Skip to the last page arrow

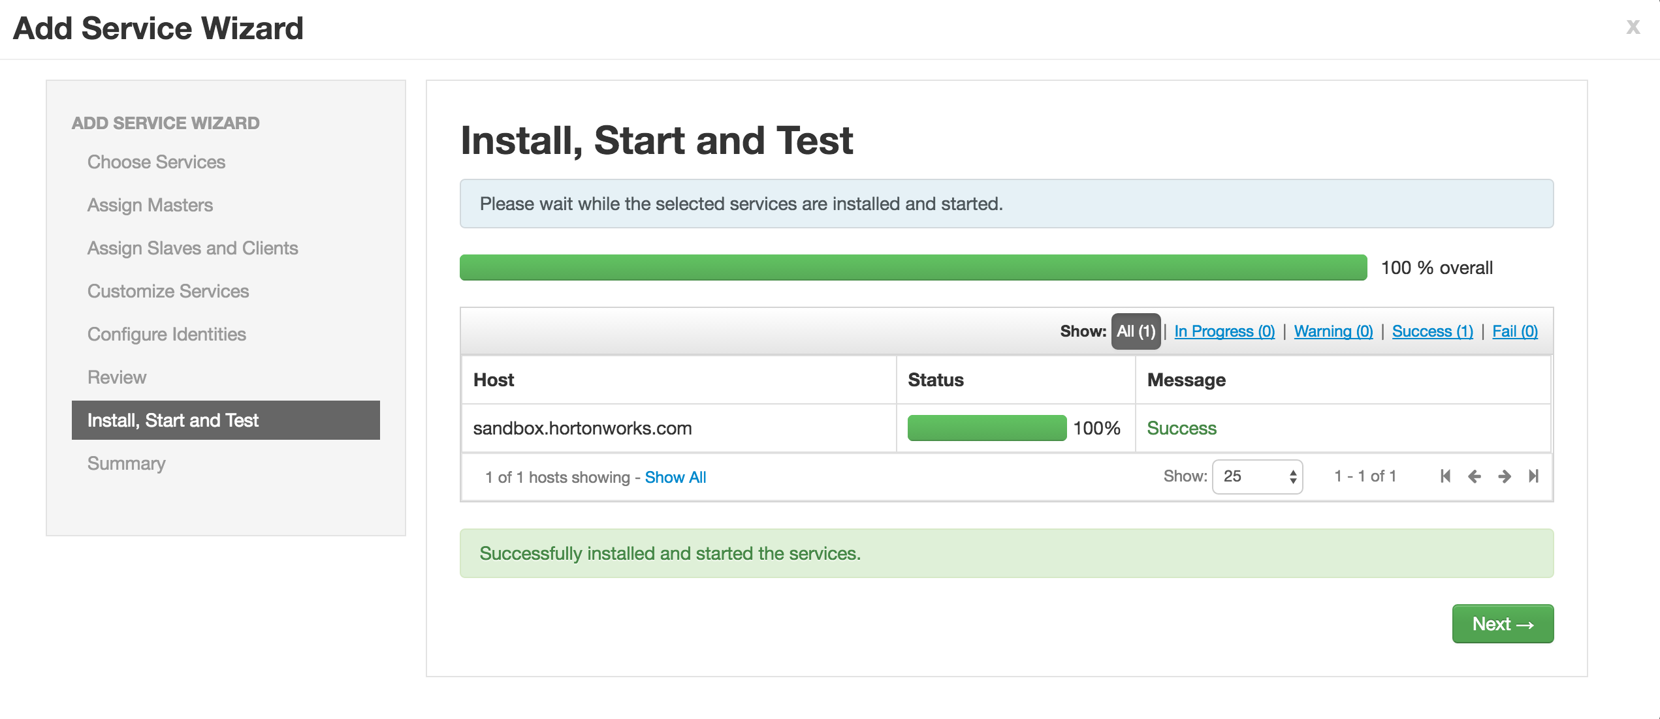click(x=1533, y=476)
